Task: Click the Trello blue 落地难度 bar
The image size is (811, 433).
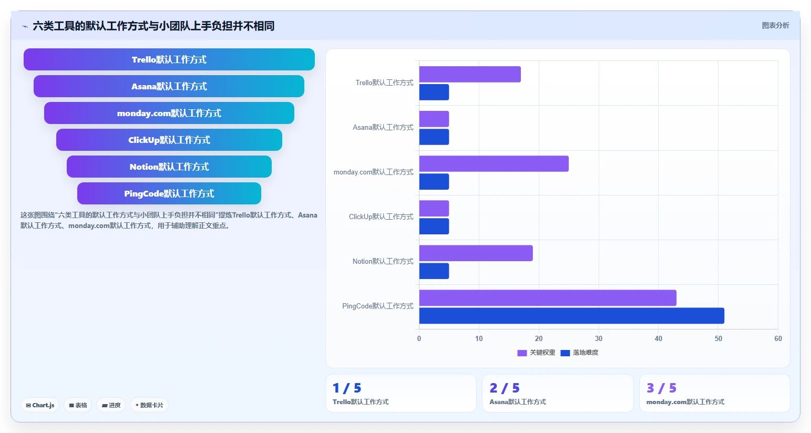Action: tap(434, 92)
